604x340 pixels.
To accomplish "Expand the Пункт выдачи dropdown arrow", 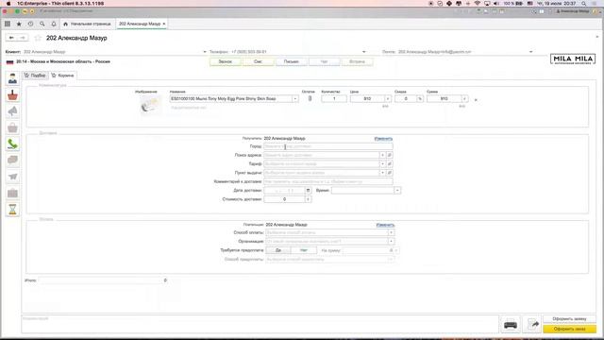I will [x=382, y=173].
